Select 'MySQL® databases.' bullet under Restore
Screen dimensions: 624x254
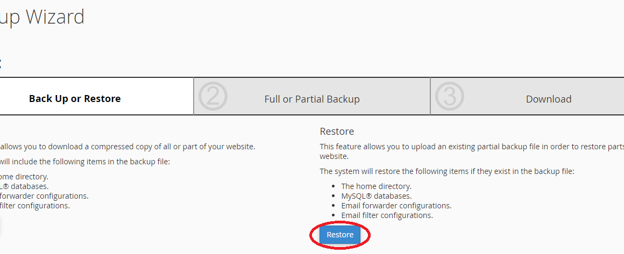click(x=376, y=196)
